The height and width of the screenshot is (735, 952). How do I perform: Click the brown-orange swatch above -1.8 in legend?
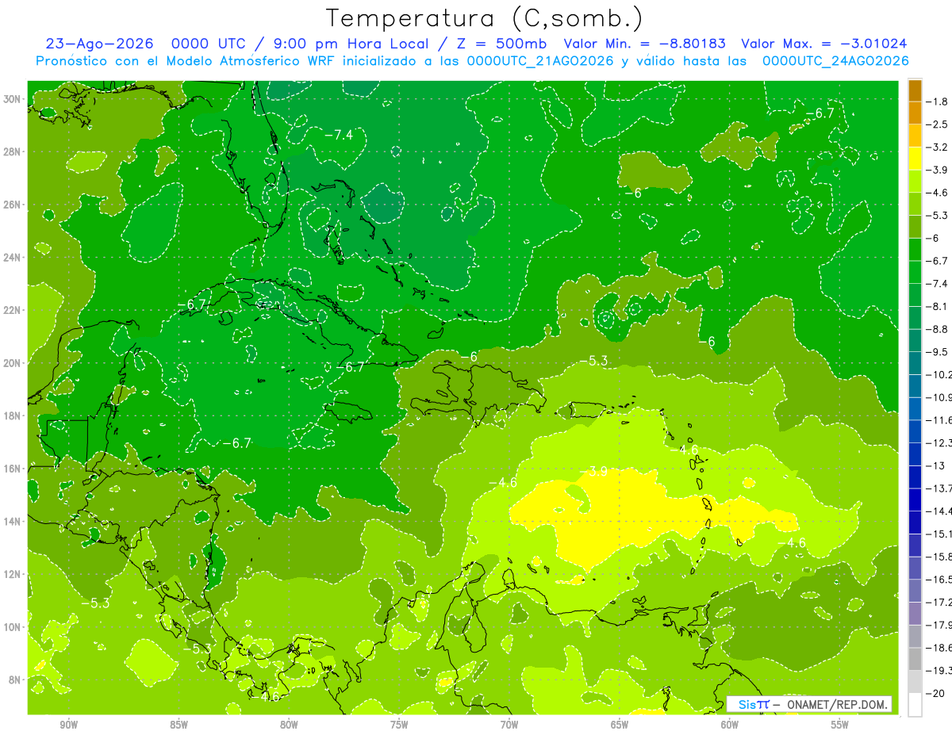click(x=915, y=90)
